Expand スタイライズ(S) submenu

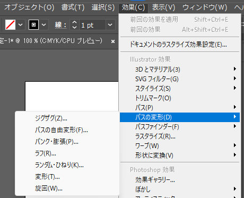tap(180, 88)
